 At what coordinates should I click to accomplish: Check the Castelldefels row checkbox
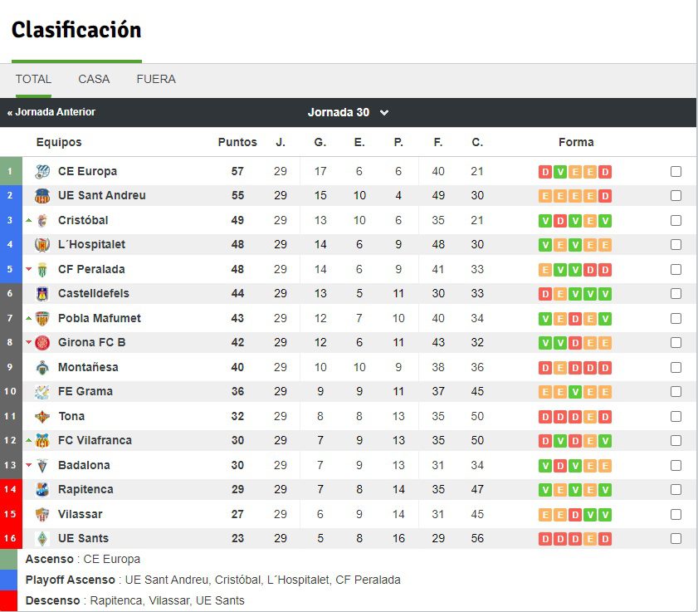(676, 293)
